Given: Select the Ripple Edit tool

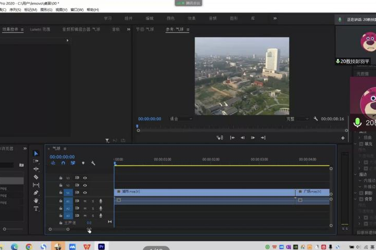Looking at the screenshot, I should pos(36,169).
